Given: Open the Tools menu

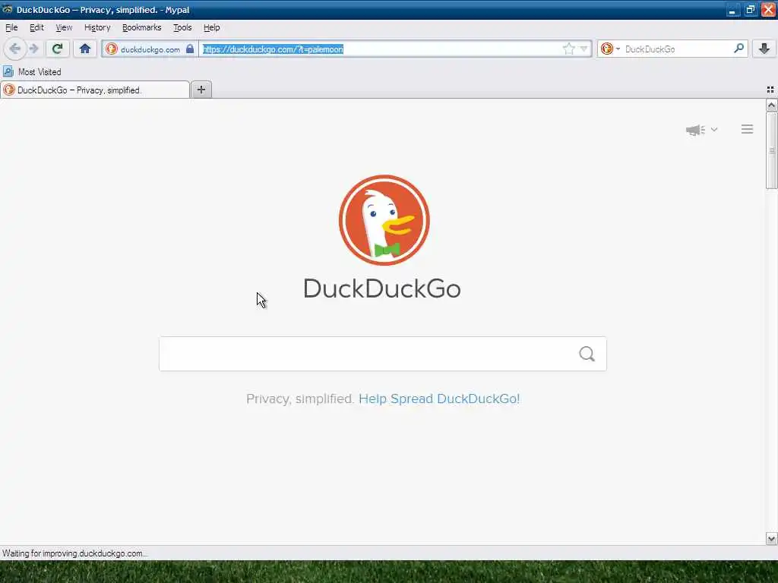Looking at the screenshot, I should (x=182, y=27).
